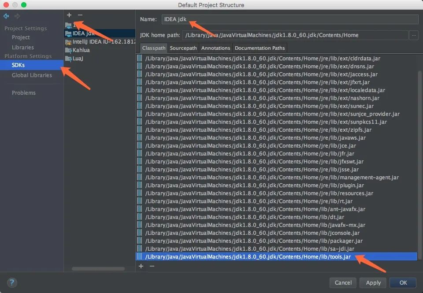Click the OK button

[x=403, y=282]
